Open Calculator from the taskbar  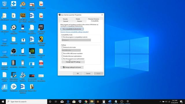104,101
